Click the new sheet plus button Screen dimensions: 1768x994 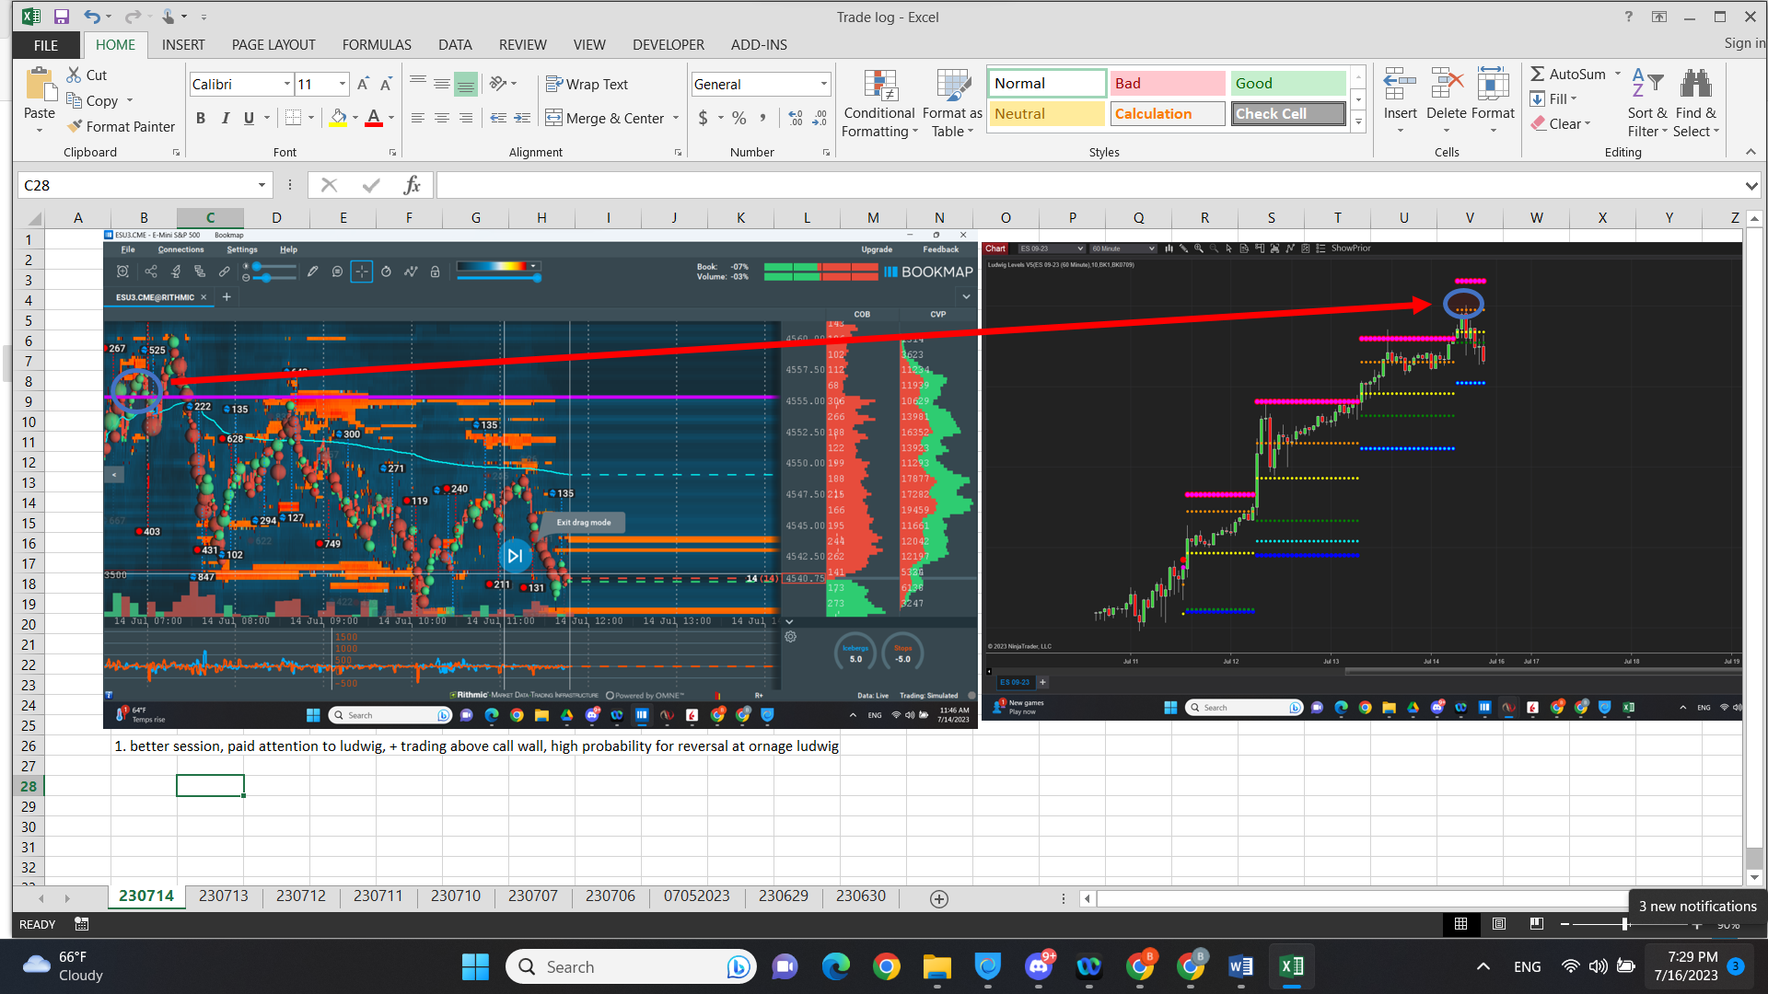[938, 898]
